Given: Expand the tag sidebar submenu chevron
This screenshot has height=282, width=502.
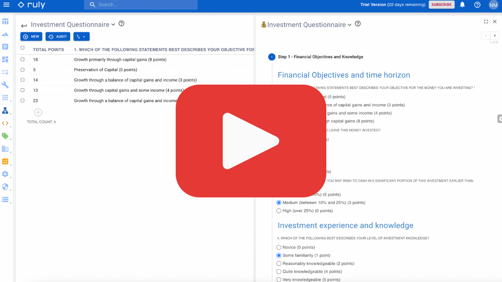Looking at the screenshot, I should click(x=11, y=139).
